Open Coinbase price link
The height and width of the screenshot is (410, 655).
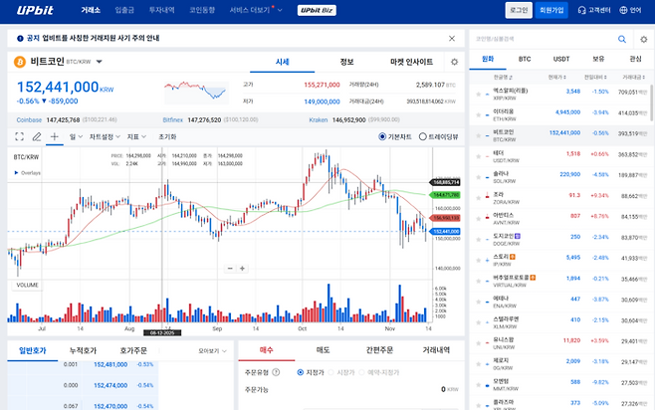(29, 119)
